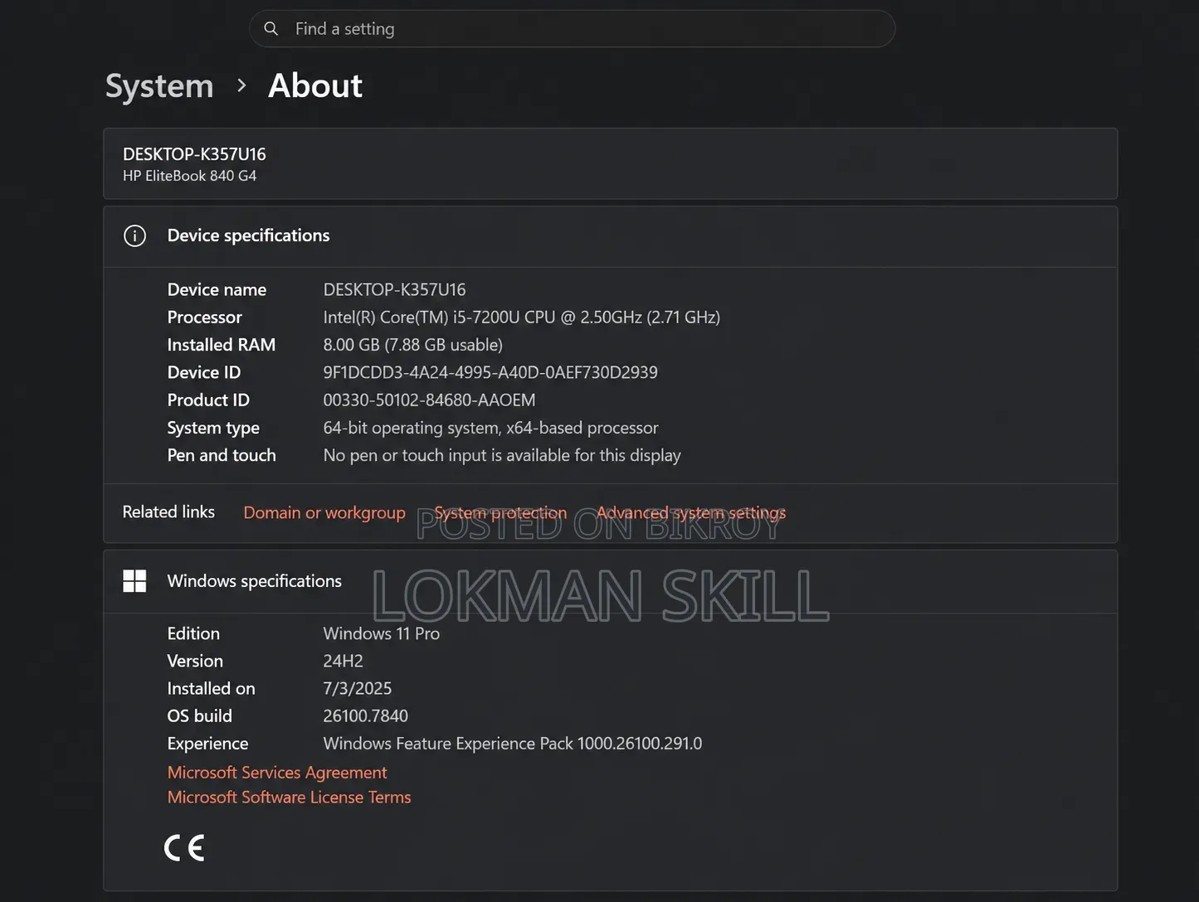Click the Pen and touch label

(x=222, y=456)
